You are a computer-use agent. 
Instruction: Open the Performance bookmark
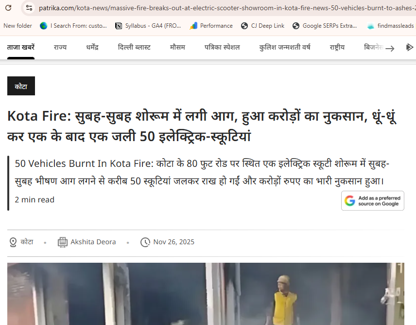211,26
